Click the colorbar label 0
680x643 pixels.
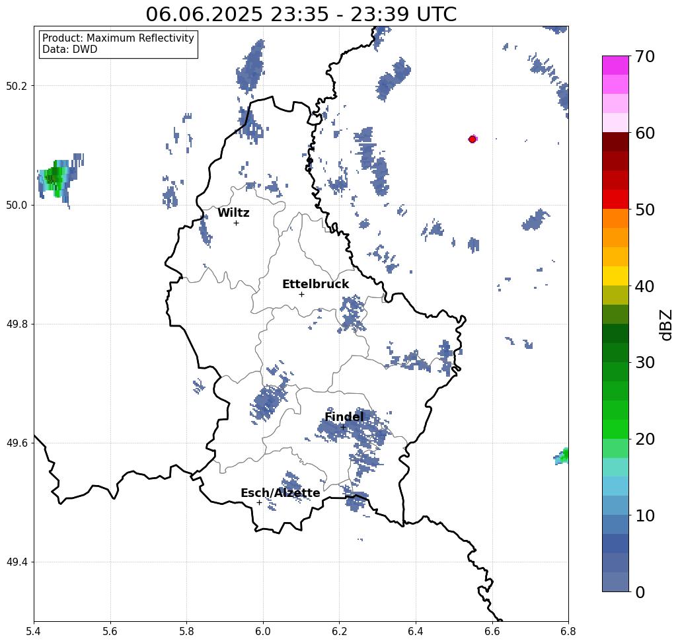click(640, 592)
